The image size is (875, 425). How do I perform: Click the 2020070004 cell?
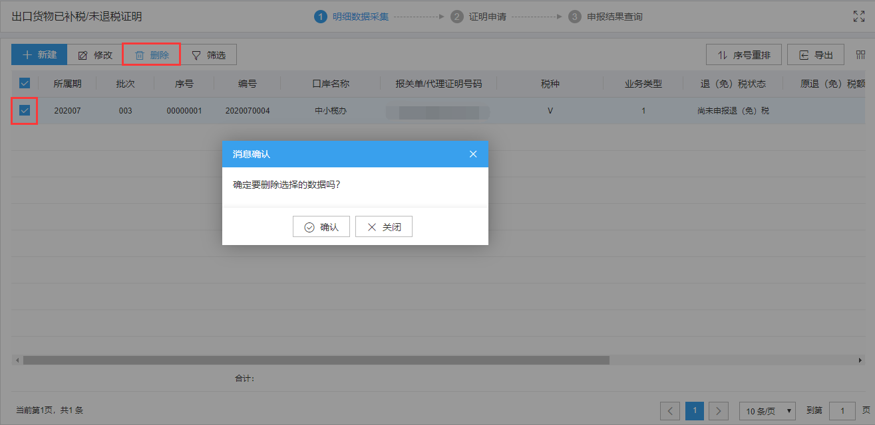248,111
